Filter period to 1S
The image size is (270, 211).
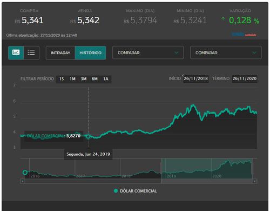(x=62, y=79)
